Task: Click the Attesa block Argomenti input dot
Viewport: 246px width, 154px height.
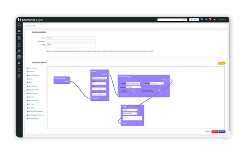Action: (x=91, y=99)
